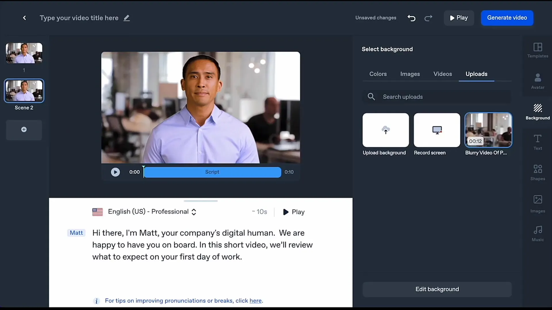Click the redo arrow icon
552x310 pixels.
(428, 18)
